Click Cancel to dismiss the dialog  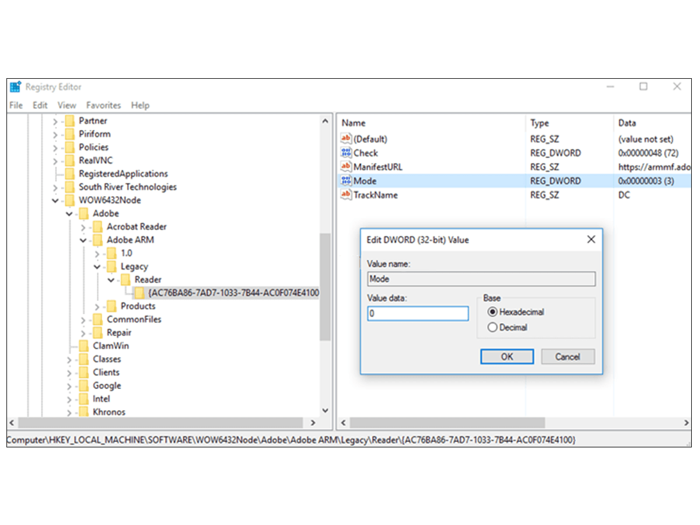[x=568, y=356]
